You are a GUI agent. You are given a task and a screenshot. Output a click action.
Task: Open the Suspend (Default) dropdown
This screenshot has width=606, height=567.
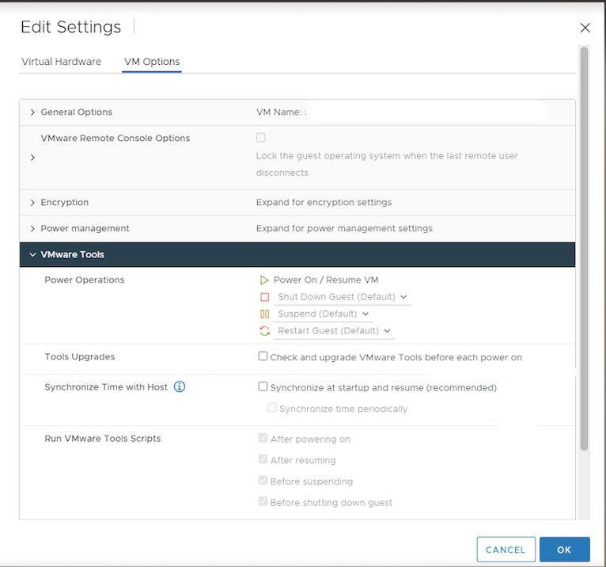323,314
